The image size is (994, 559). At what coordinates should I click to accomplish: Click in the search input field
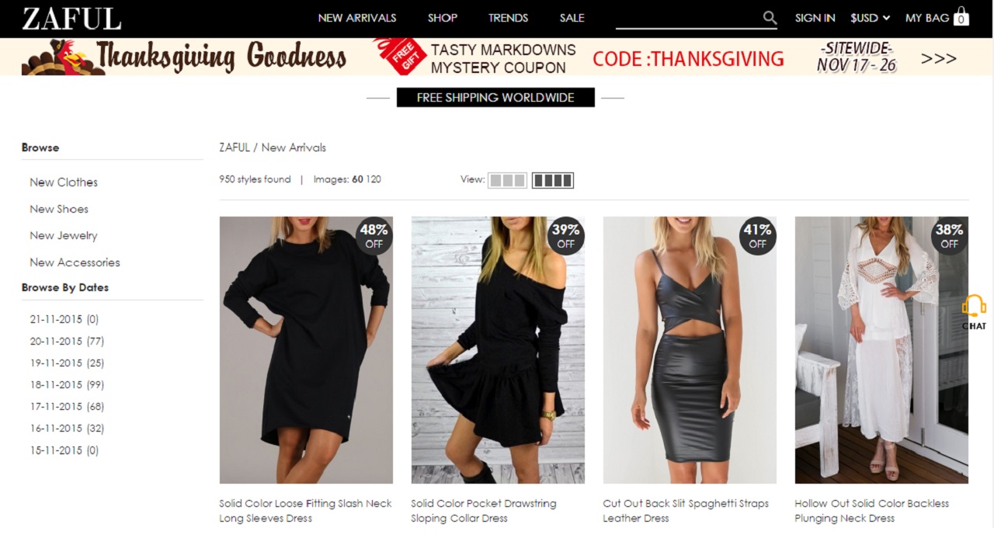(688, 17)
